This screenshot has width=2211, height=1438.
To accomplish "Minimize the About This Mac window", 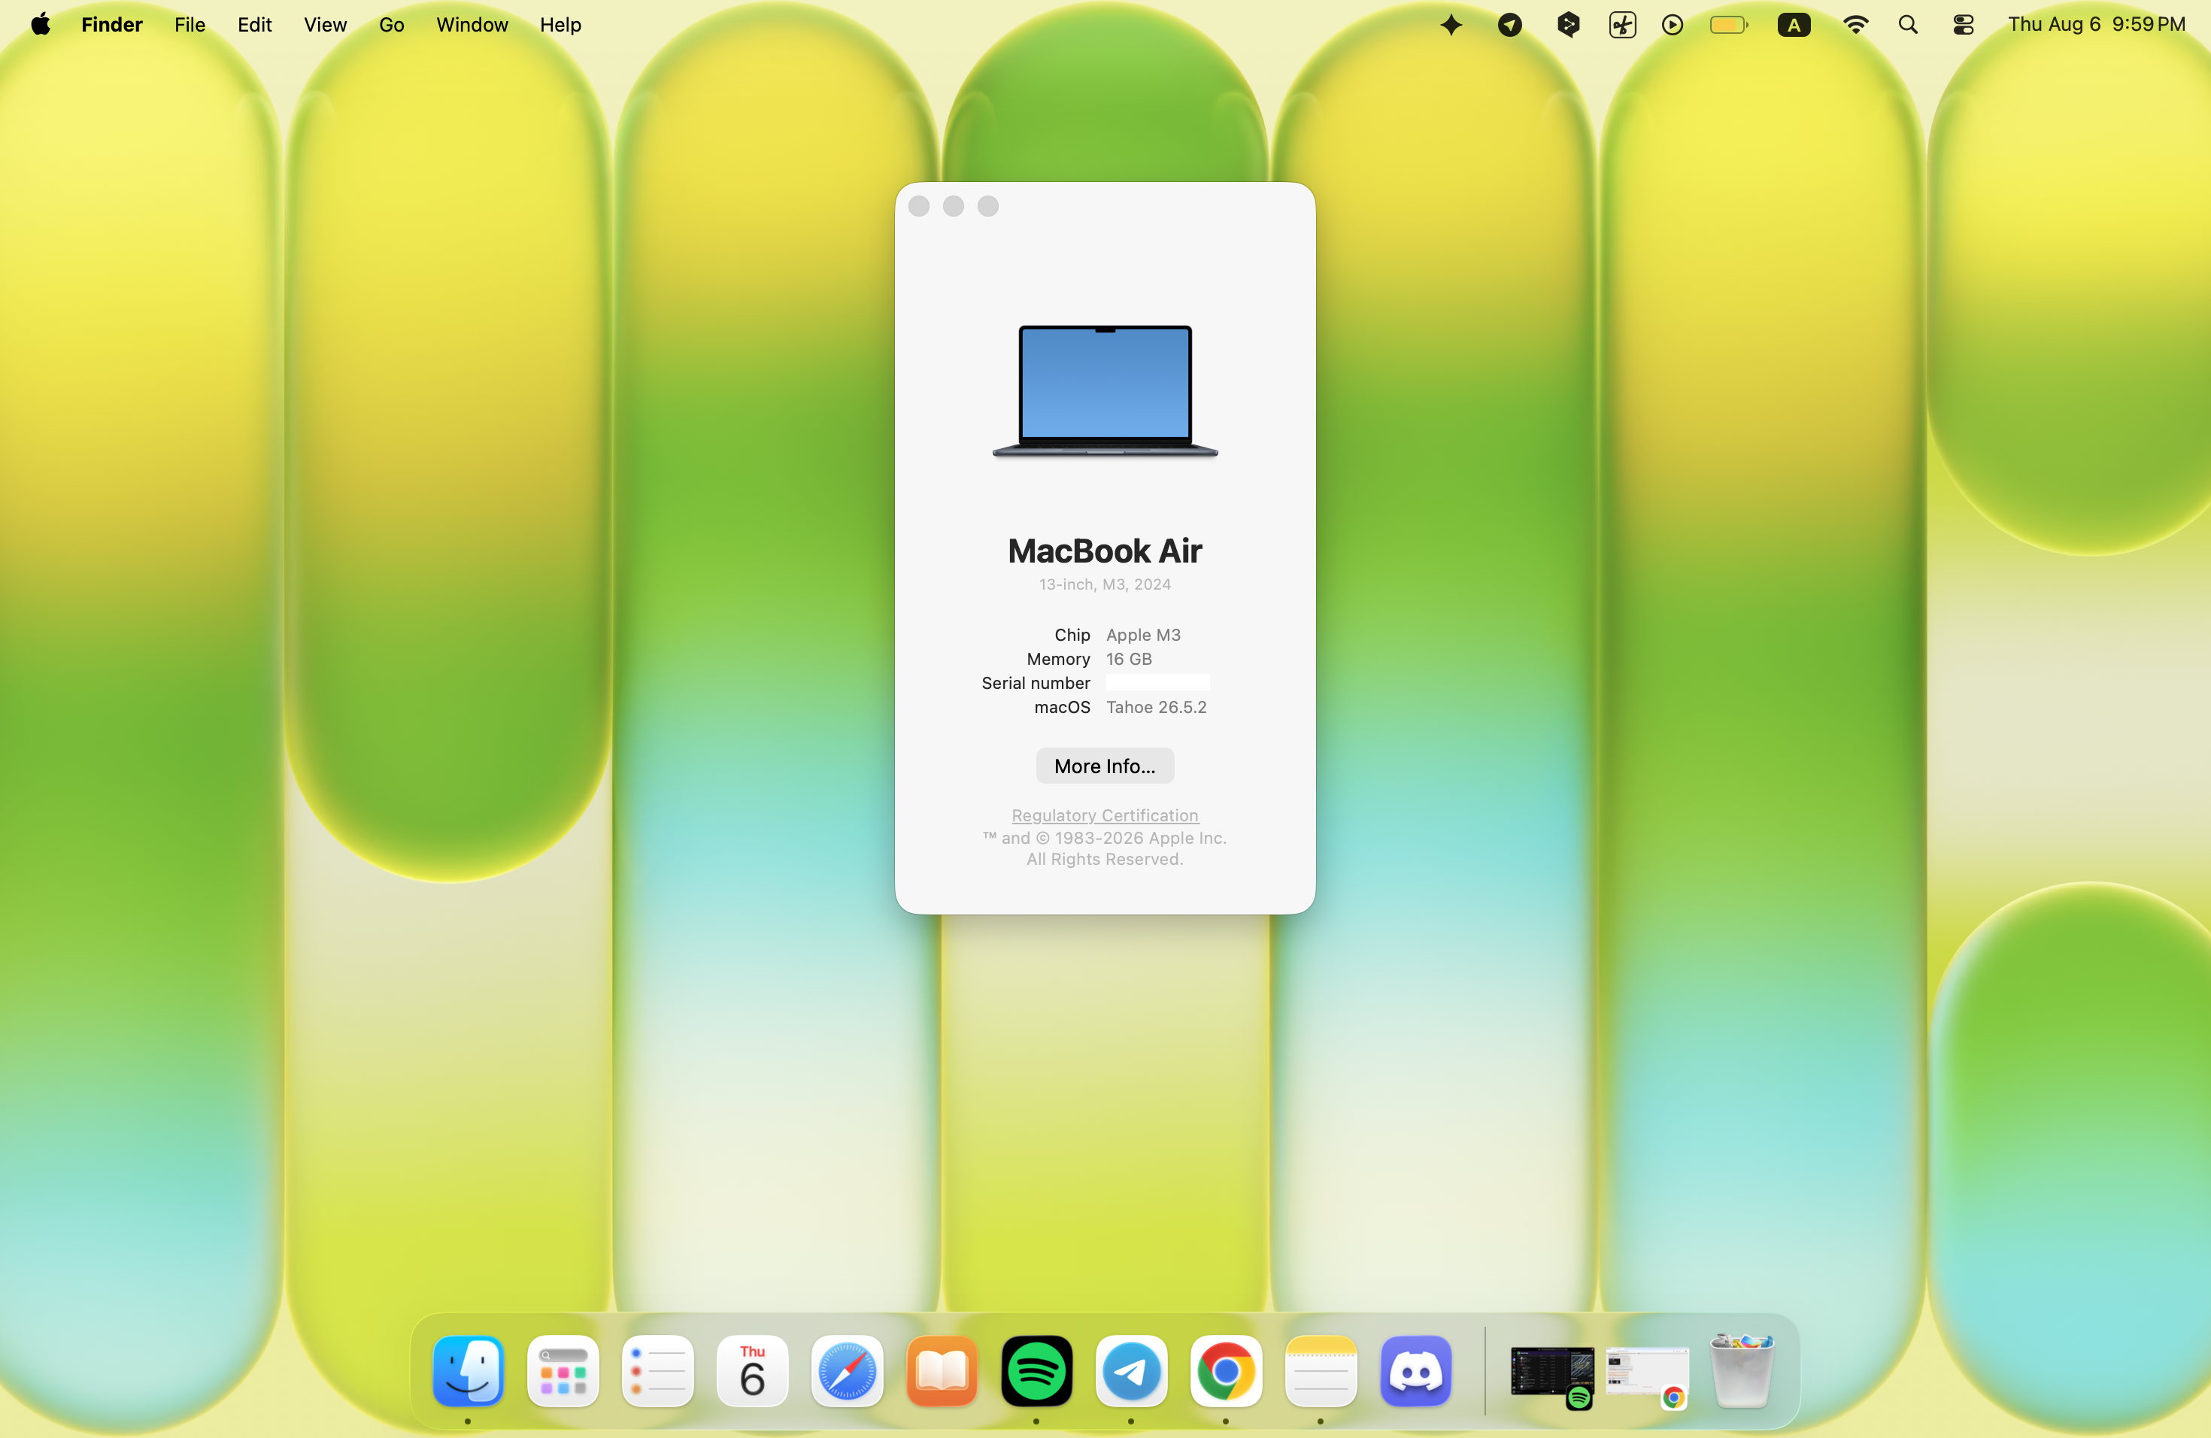I will click(x=953, y=206).
